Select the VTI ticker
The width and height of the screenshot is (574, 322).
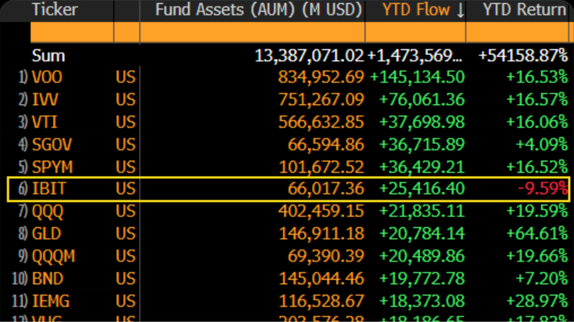[x=45, y=122]
